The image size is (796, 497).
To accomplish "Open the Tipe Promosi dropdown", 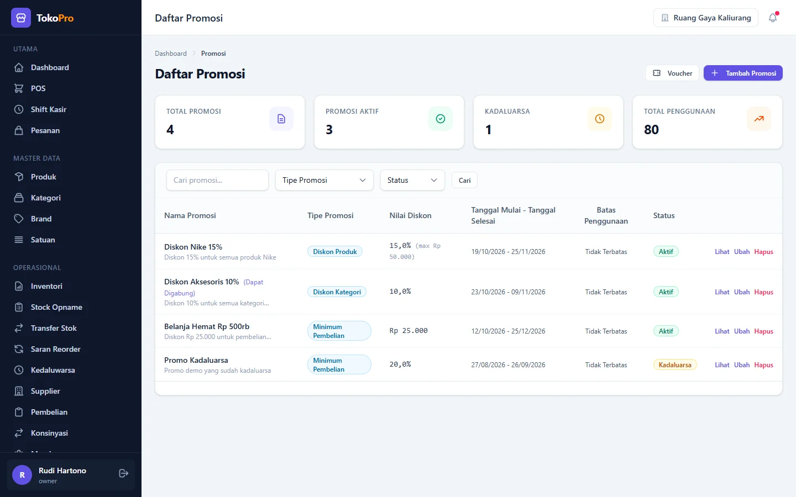I will pos(324,180).
